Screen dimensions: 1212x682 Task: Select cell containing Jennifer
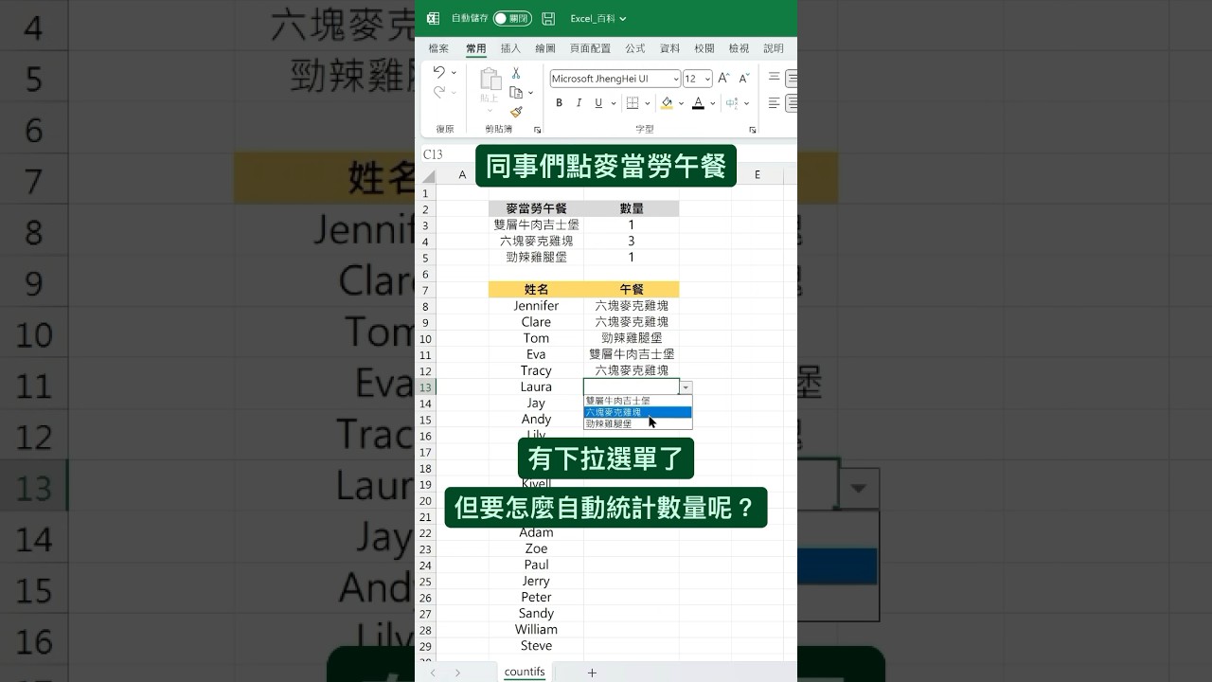[536, 306]
